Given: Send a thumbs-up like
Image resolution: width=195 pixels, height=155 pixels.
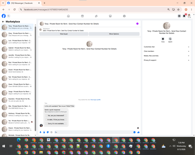Looking at the screenshot, I should [138, 132].
